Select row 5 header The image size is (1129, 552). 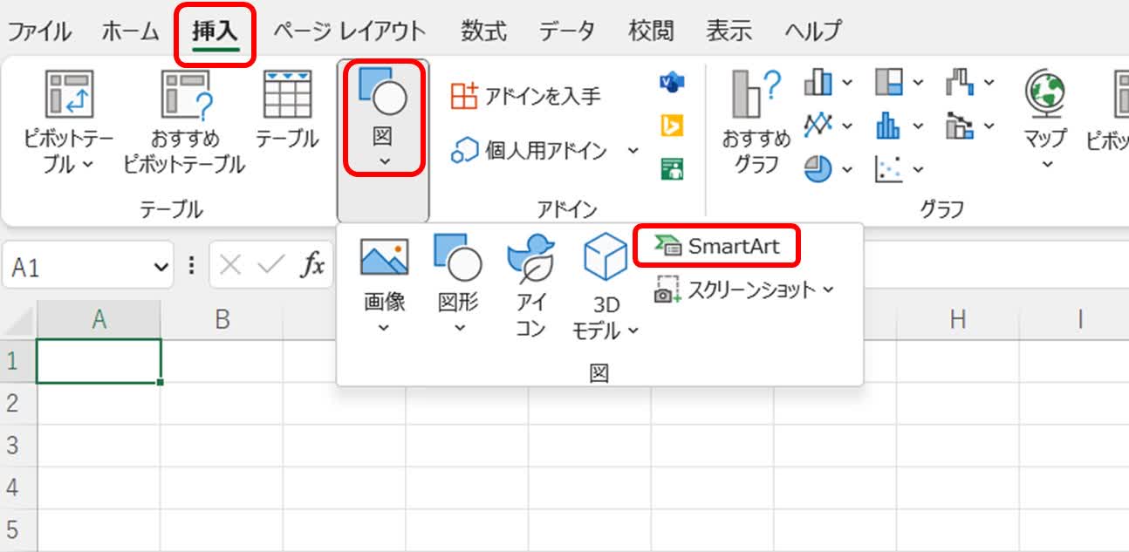click(x=17, y=530)
